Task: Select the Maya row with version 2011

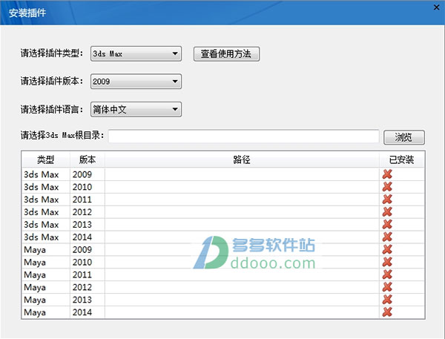Action: point(223,274)
